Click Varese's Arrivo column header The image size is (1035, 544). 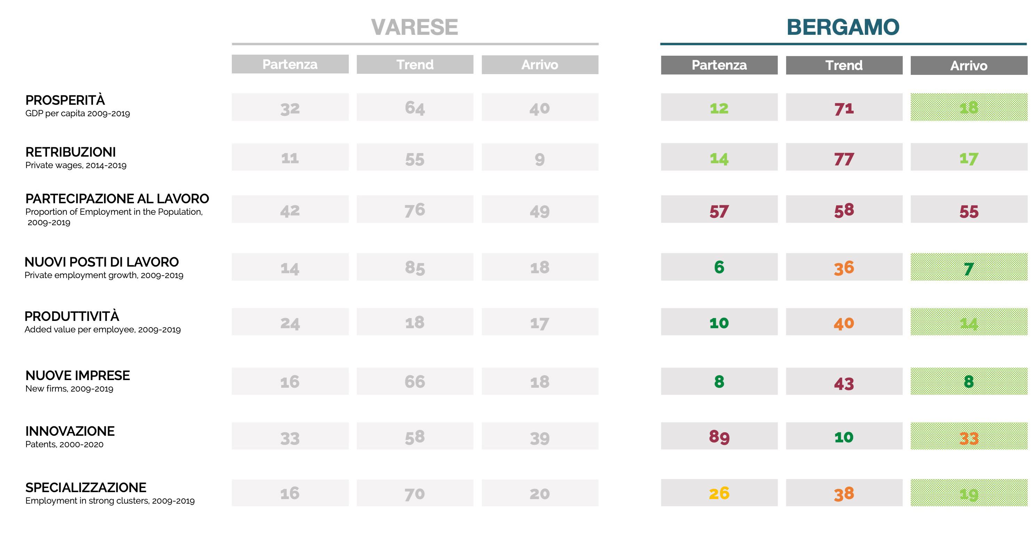(539, 65)
